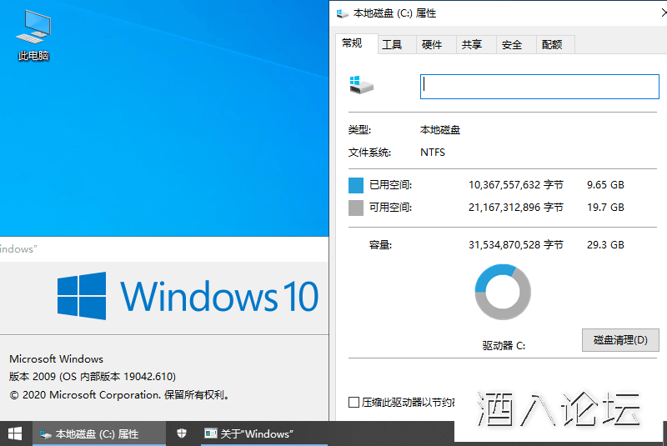Click the blue 已用空间 color swatch
The image size is (667, 446).
point(356,185)
